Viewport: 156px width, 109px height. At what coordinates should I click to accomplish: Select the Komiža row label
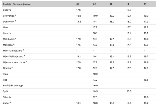click(7, 33)
